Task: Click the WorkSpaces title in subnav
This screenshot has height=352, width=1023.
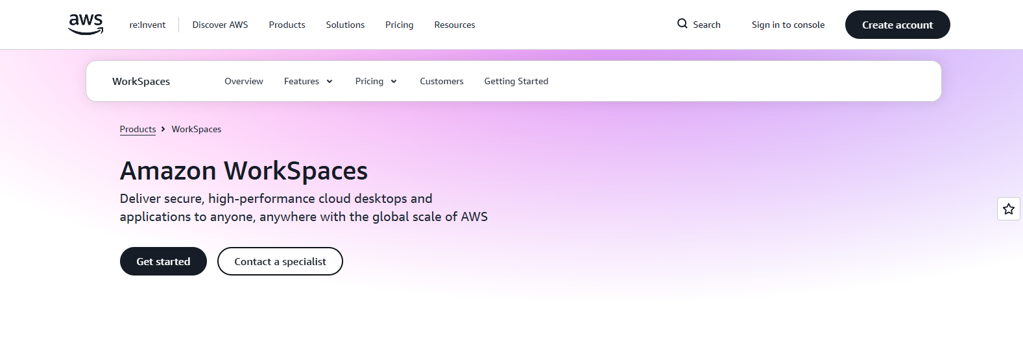Action: point(141,81)
